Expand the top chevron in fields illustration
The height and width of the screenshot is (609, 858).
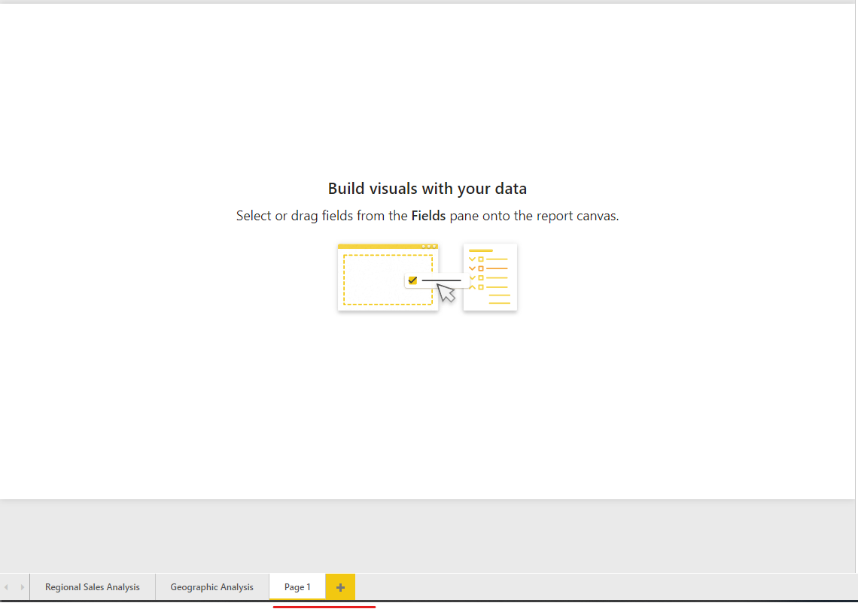[472, 259]
